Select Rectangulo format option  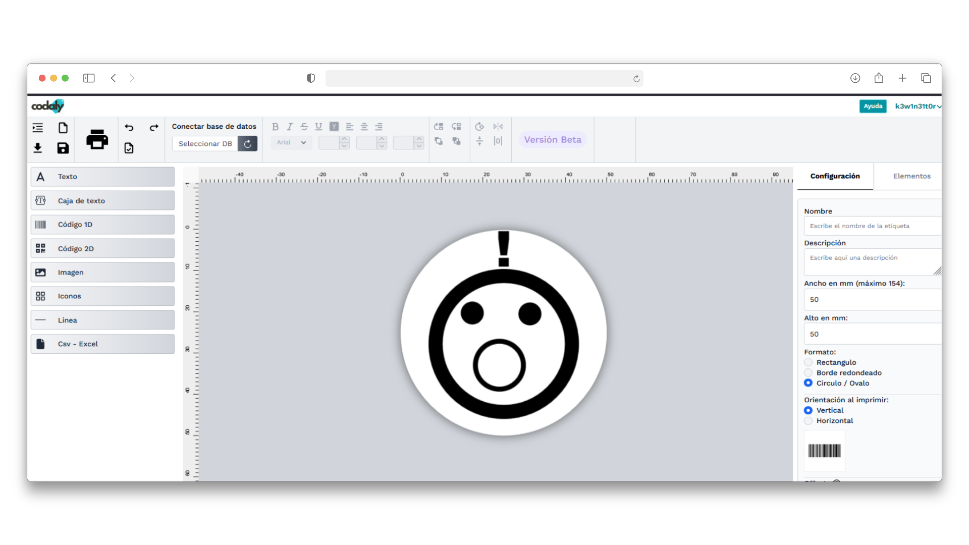point(808,362)
